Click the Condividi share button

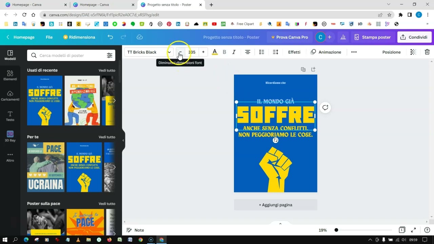[x=414, y=37]
